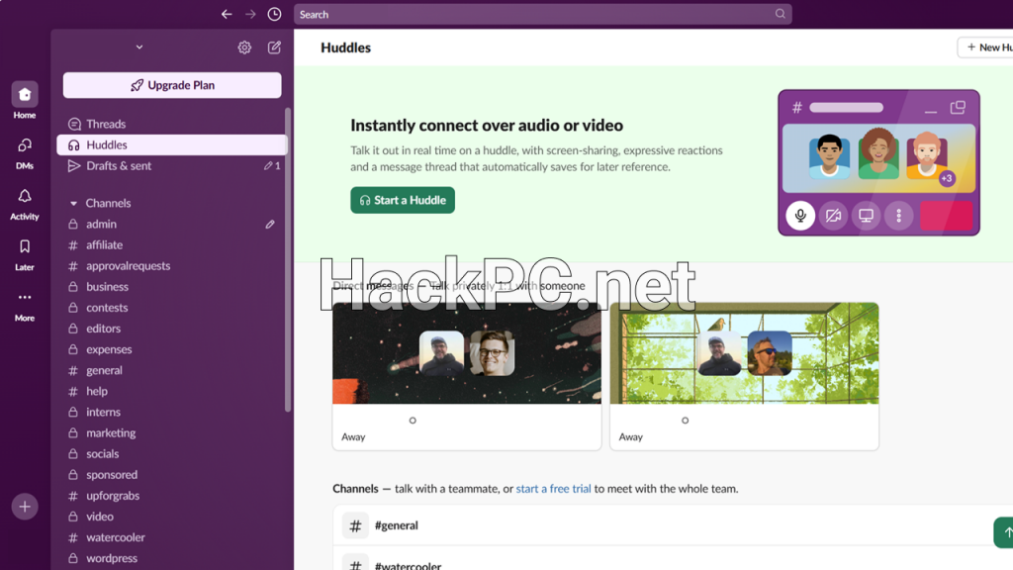1013x570 pixels.
Task: Click the green up-arrow button
Action: (x=1004, y=532)
